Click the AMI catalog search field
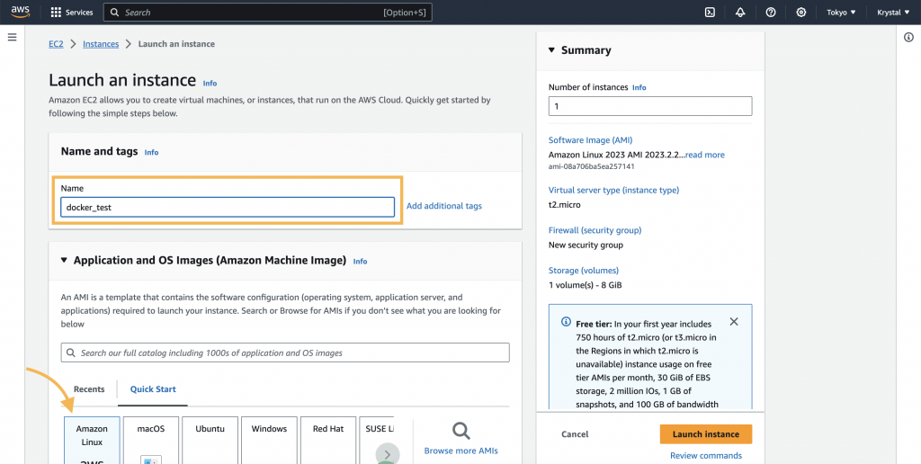Image resolution: width=921 pixels, height=464 pixels. 285,353
